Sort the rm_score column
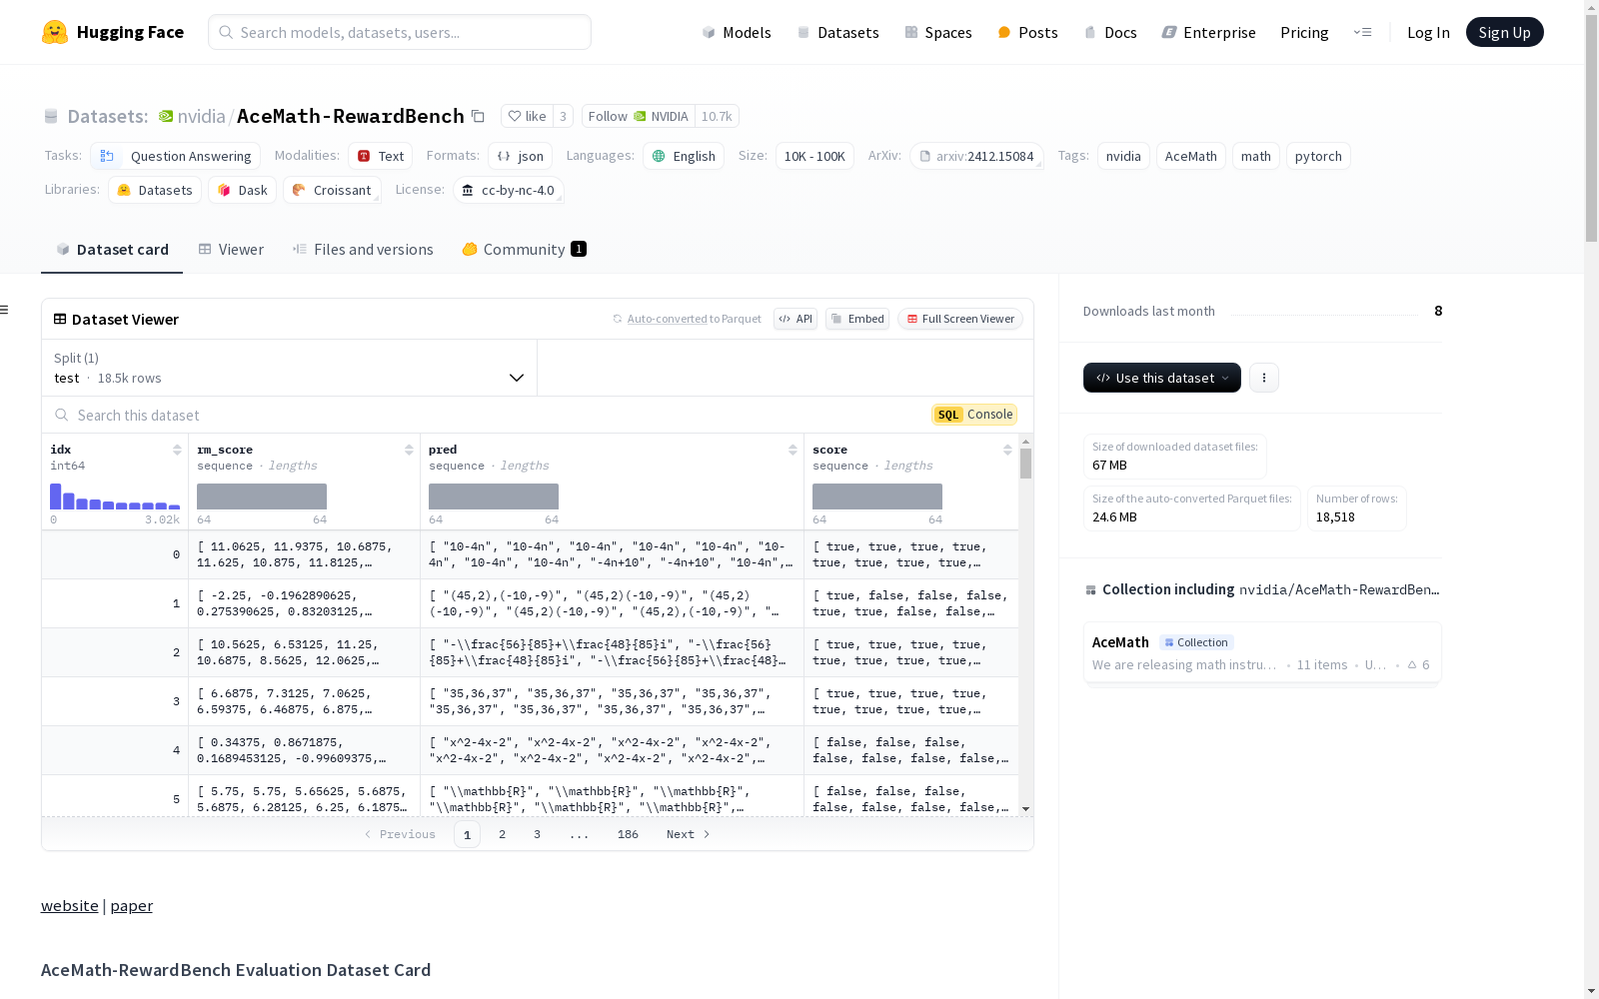Image resolution: width=1599 pixels, height=999 pixels. coord(409,450)
